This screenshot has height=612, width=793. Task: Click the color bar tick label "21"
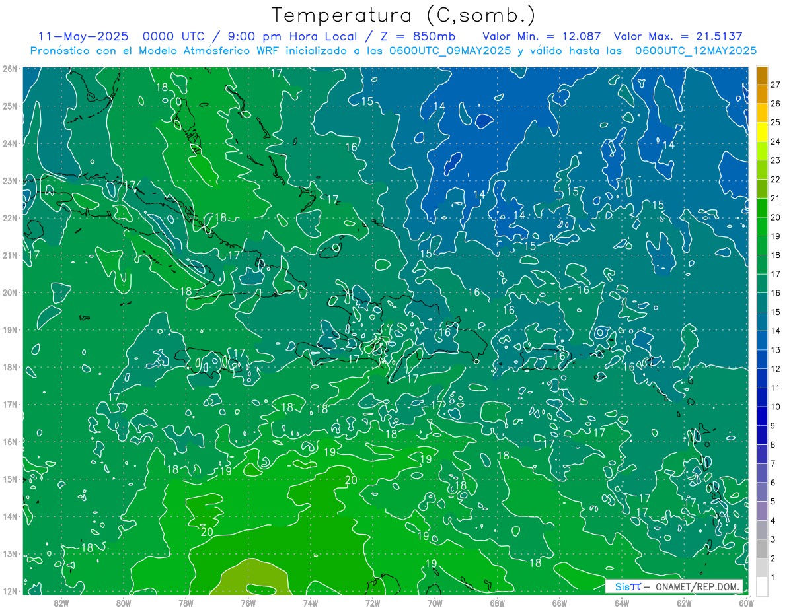point(776,198)
